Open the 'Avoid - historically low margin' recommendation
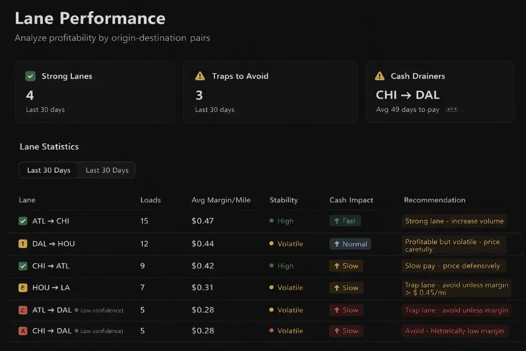 click(x=455, y=331)
